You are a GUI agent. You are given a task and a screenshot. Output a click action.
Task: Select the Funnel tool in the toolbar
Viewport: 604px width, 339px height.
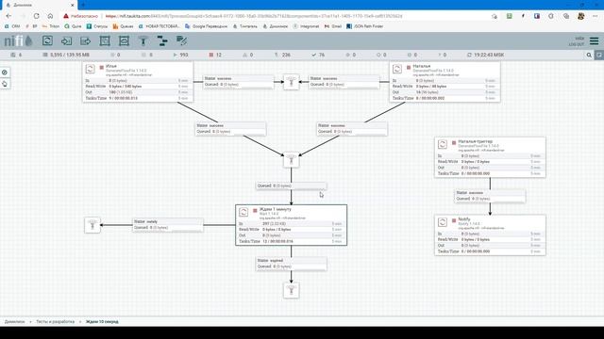[x=143, y=40]
